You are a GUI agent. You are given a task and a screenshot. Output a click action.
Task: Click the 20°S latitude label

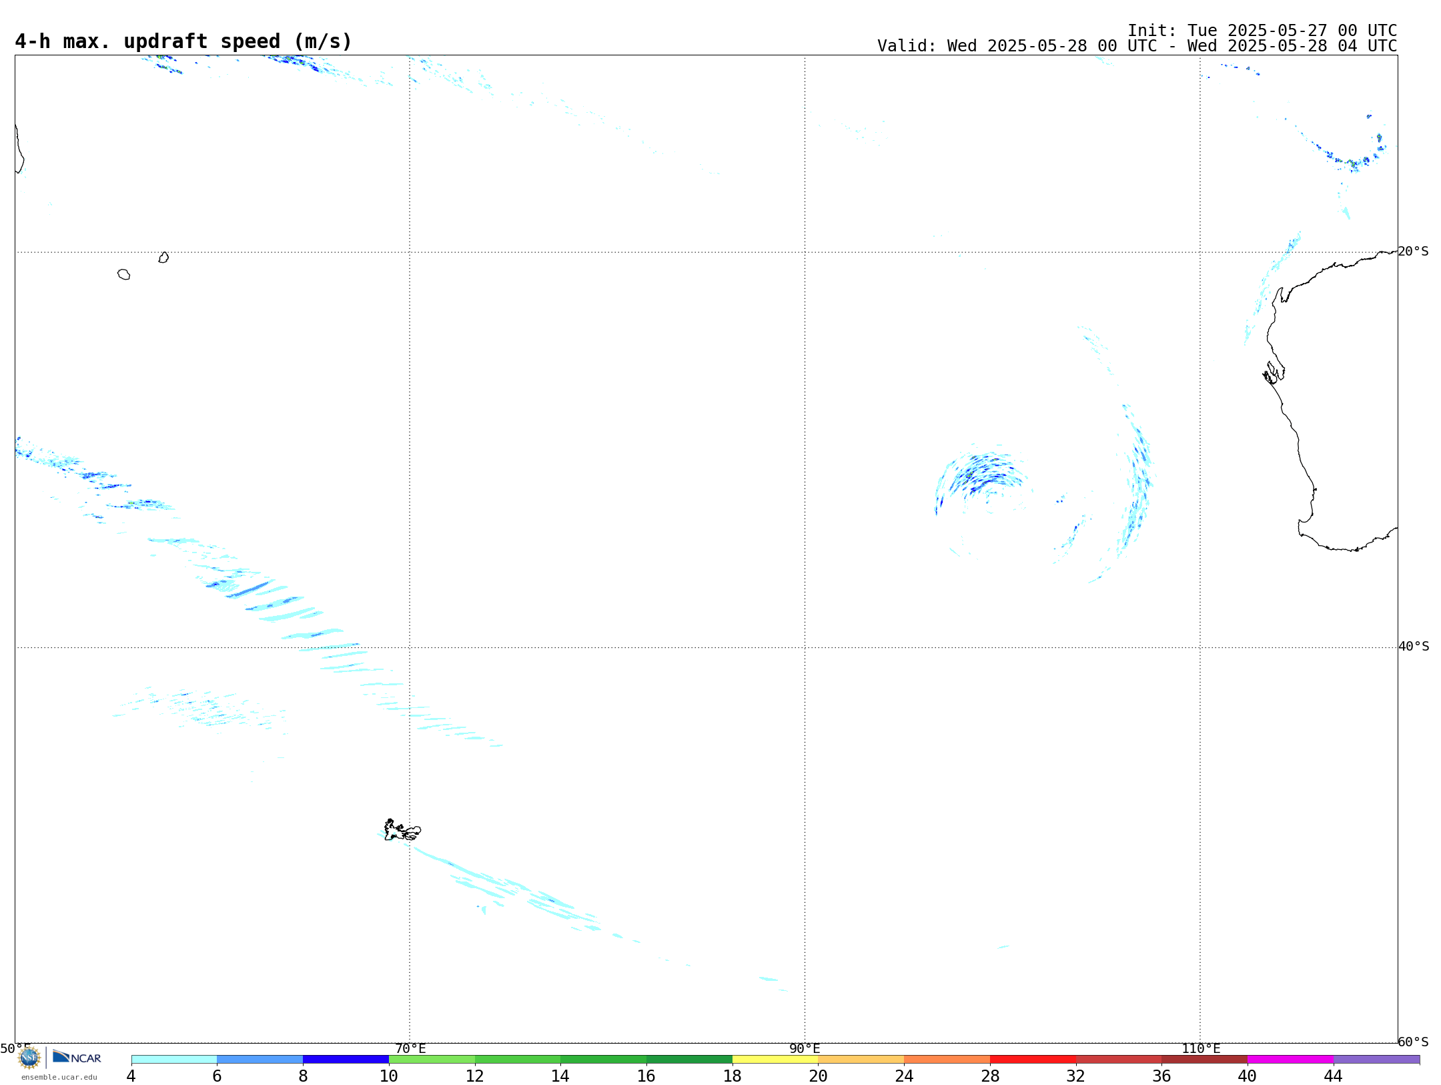pyautogui.click(x=1413, y=252)
